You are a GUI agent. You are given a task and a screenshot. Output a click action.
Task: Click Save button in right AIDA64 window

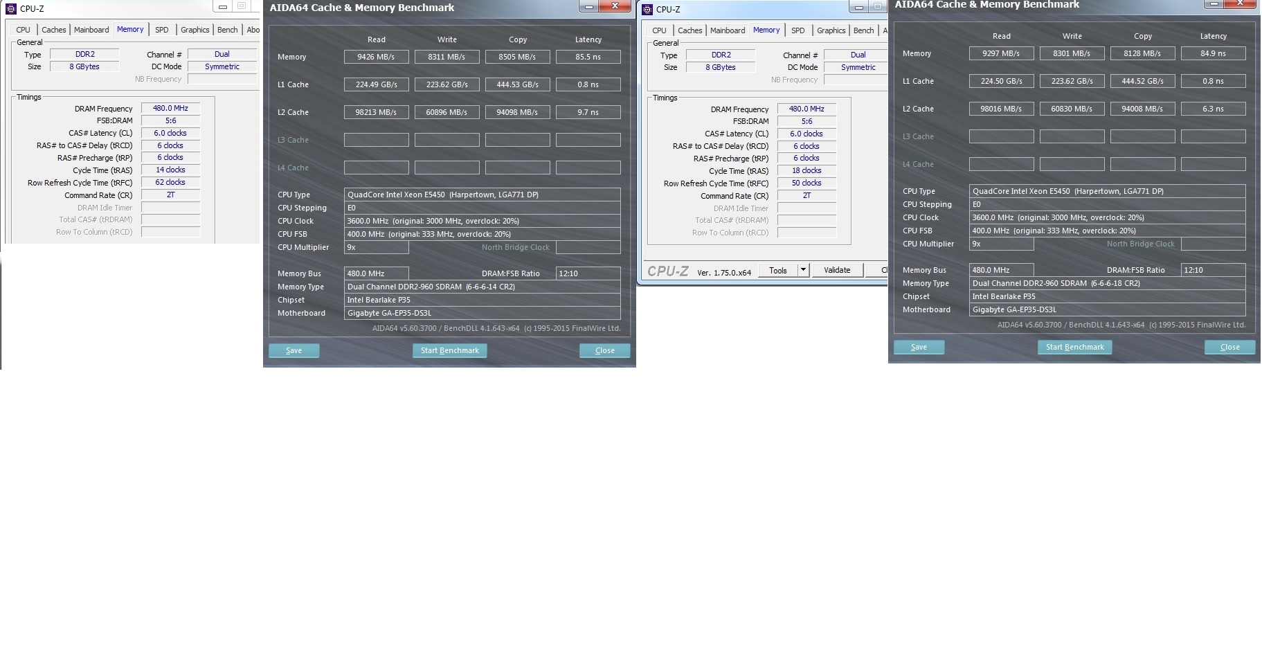[x=919, y=347]
